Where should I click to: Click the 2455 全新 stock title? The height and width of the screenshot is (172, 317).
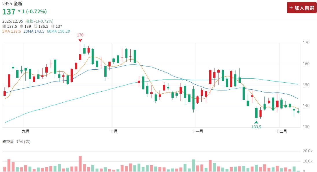coord(12,4)
